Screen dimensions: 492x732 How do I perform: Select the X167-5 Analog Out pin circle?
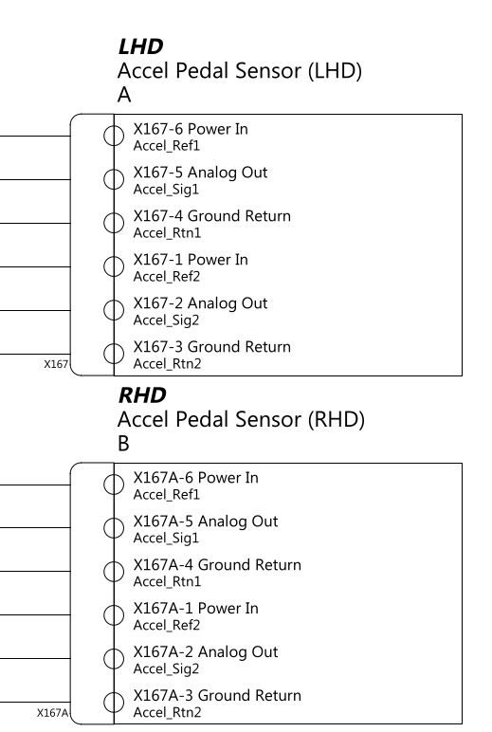114,179
